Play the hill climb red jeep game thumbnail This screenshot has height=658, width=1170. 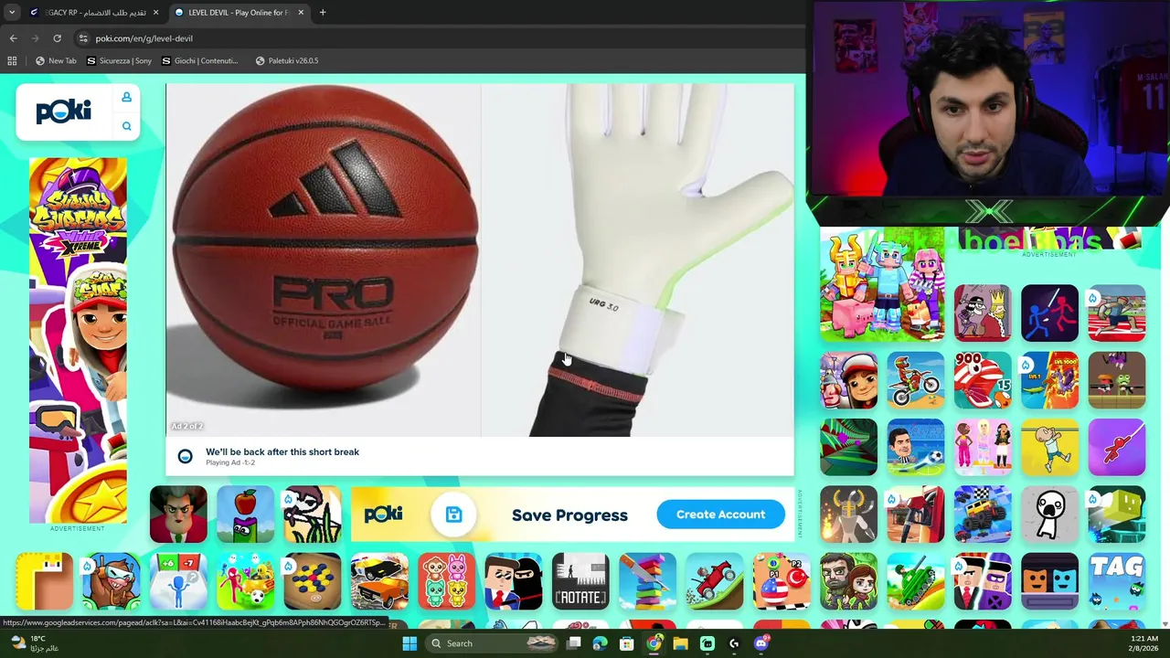(x=715, y=581)
